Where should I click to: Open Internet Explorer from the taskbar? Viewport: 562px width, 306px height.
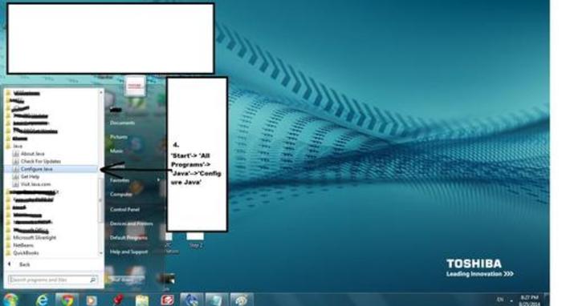pyautogui.click(x=42, y=300)
